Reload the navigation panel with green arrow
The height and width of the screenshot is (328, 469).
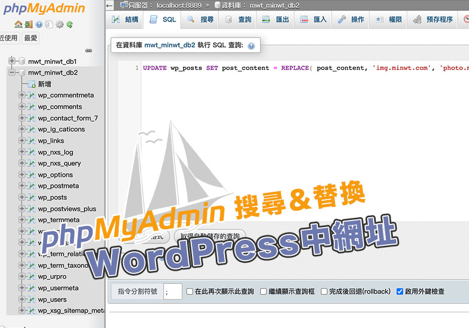tap(70, 24)
